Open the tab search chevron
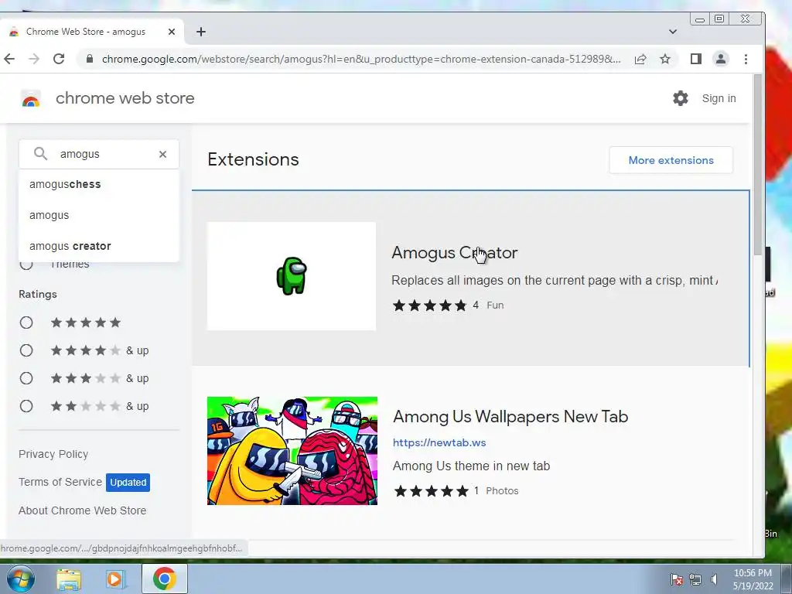 (673, 32)
